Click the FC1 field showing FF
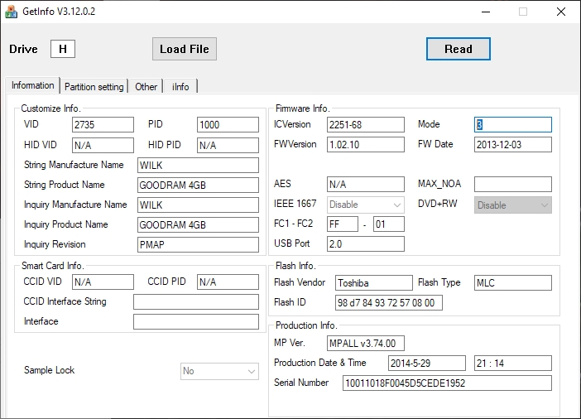The height and width of the screenshot is (419, 581). [343, 224]
